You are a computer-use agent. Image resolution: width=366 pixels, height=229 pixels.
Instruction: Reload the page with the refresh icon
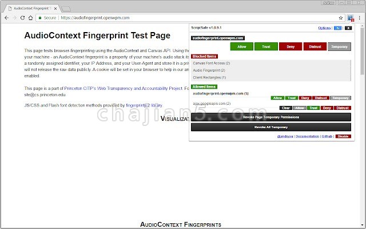tap(22, 18)
